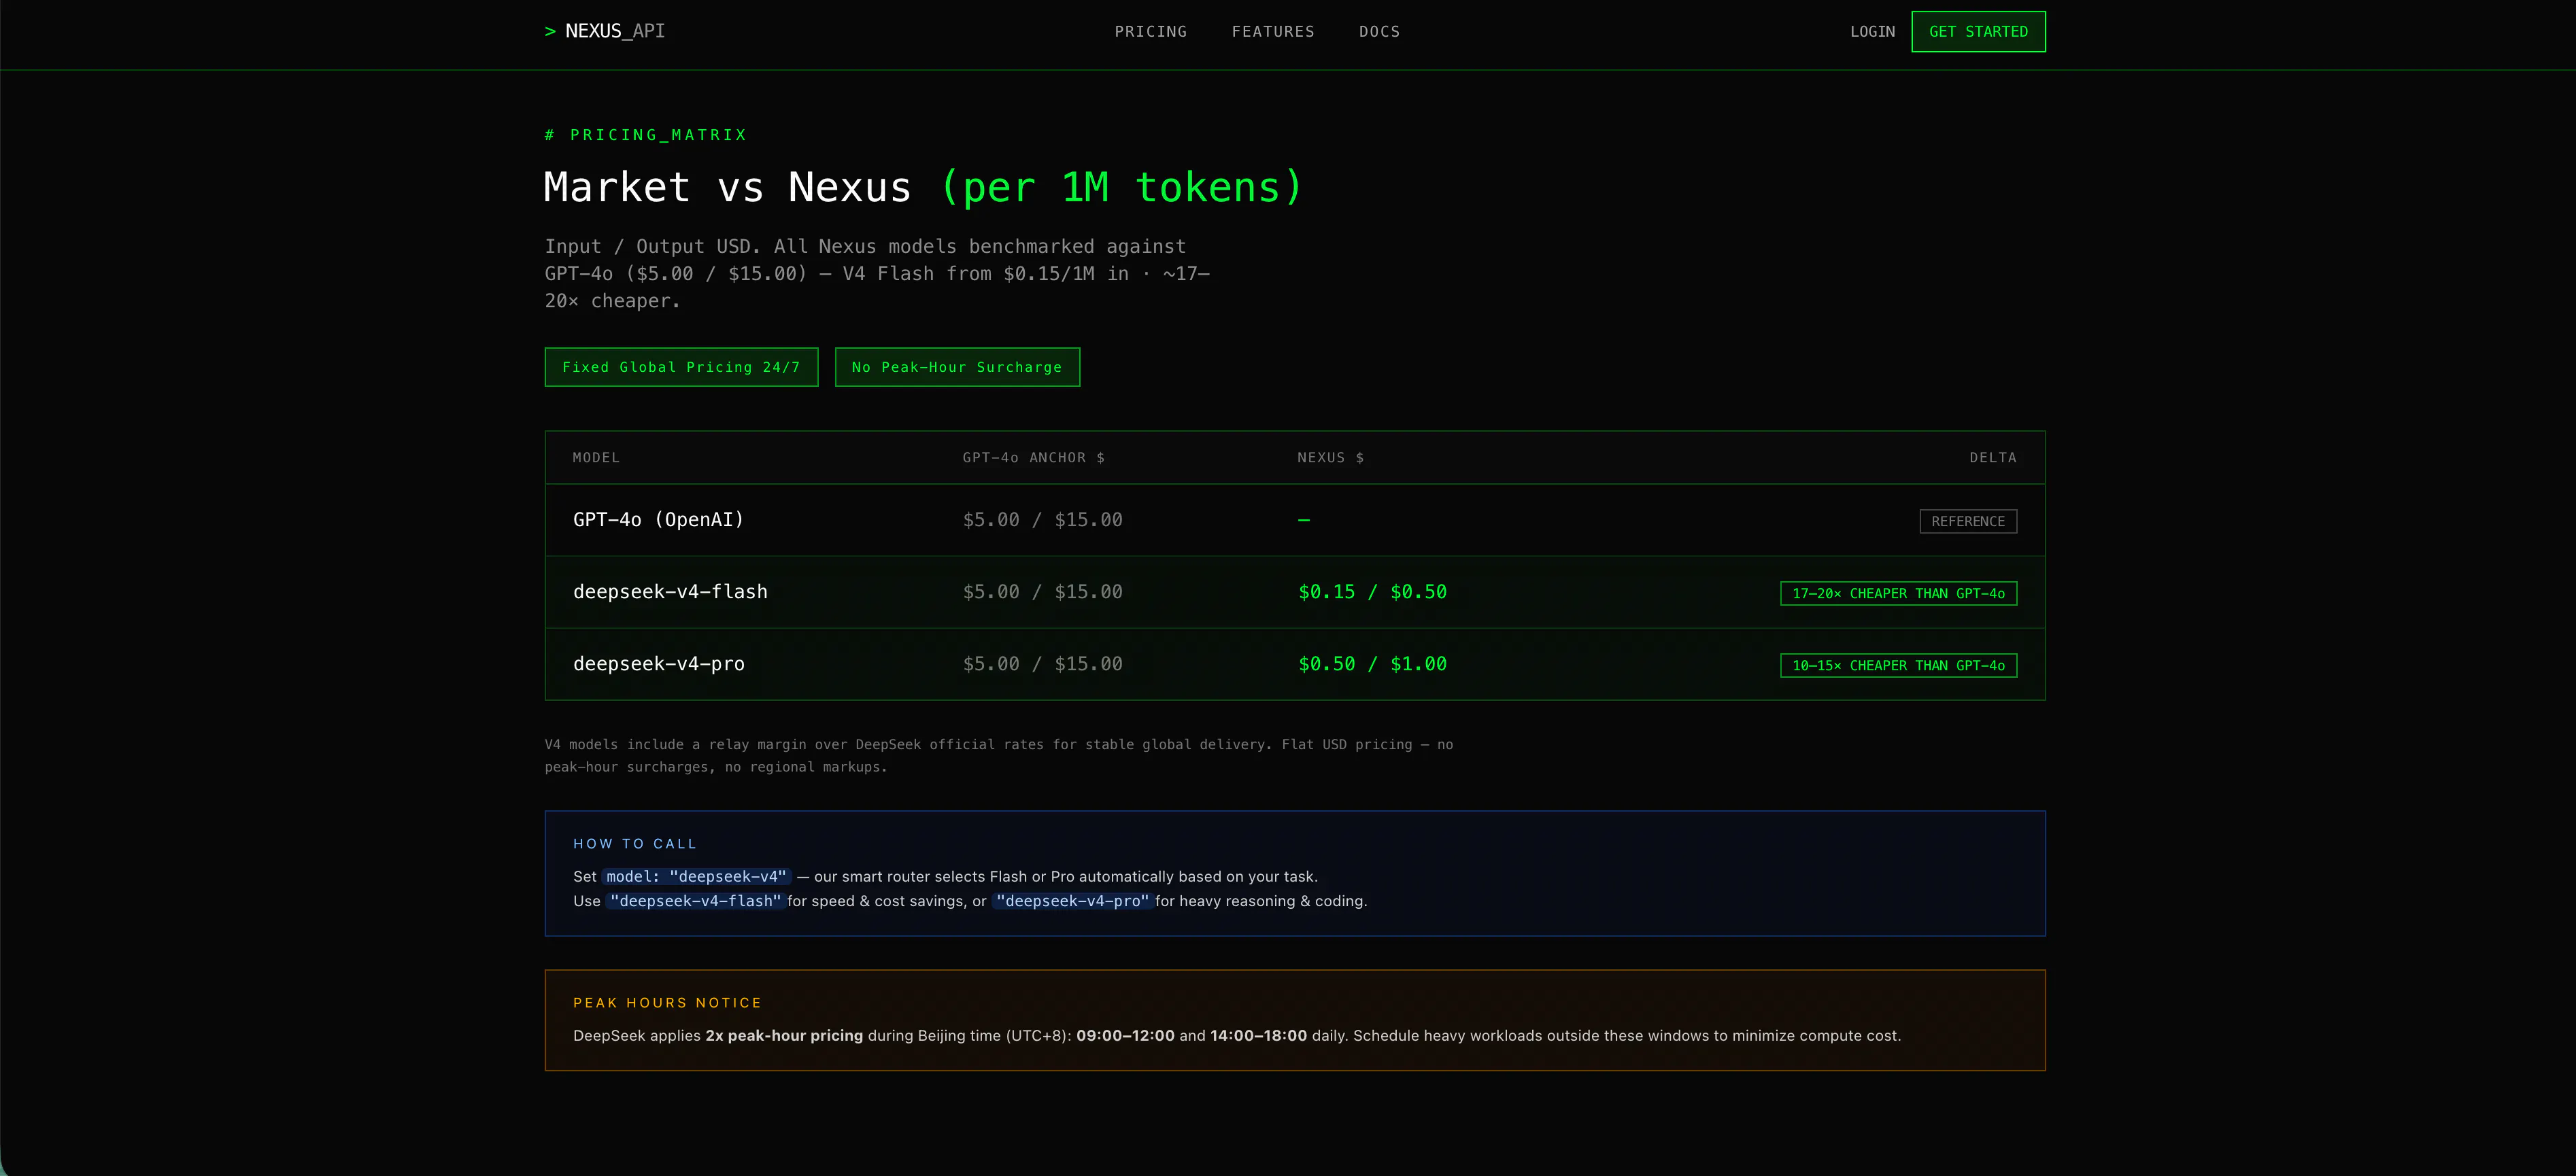Click the REFERENCE tag in GPT-4o row

click(1968, 521)
